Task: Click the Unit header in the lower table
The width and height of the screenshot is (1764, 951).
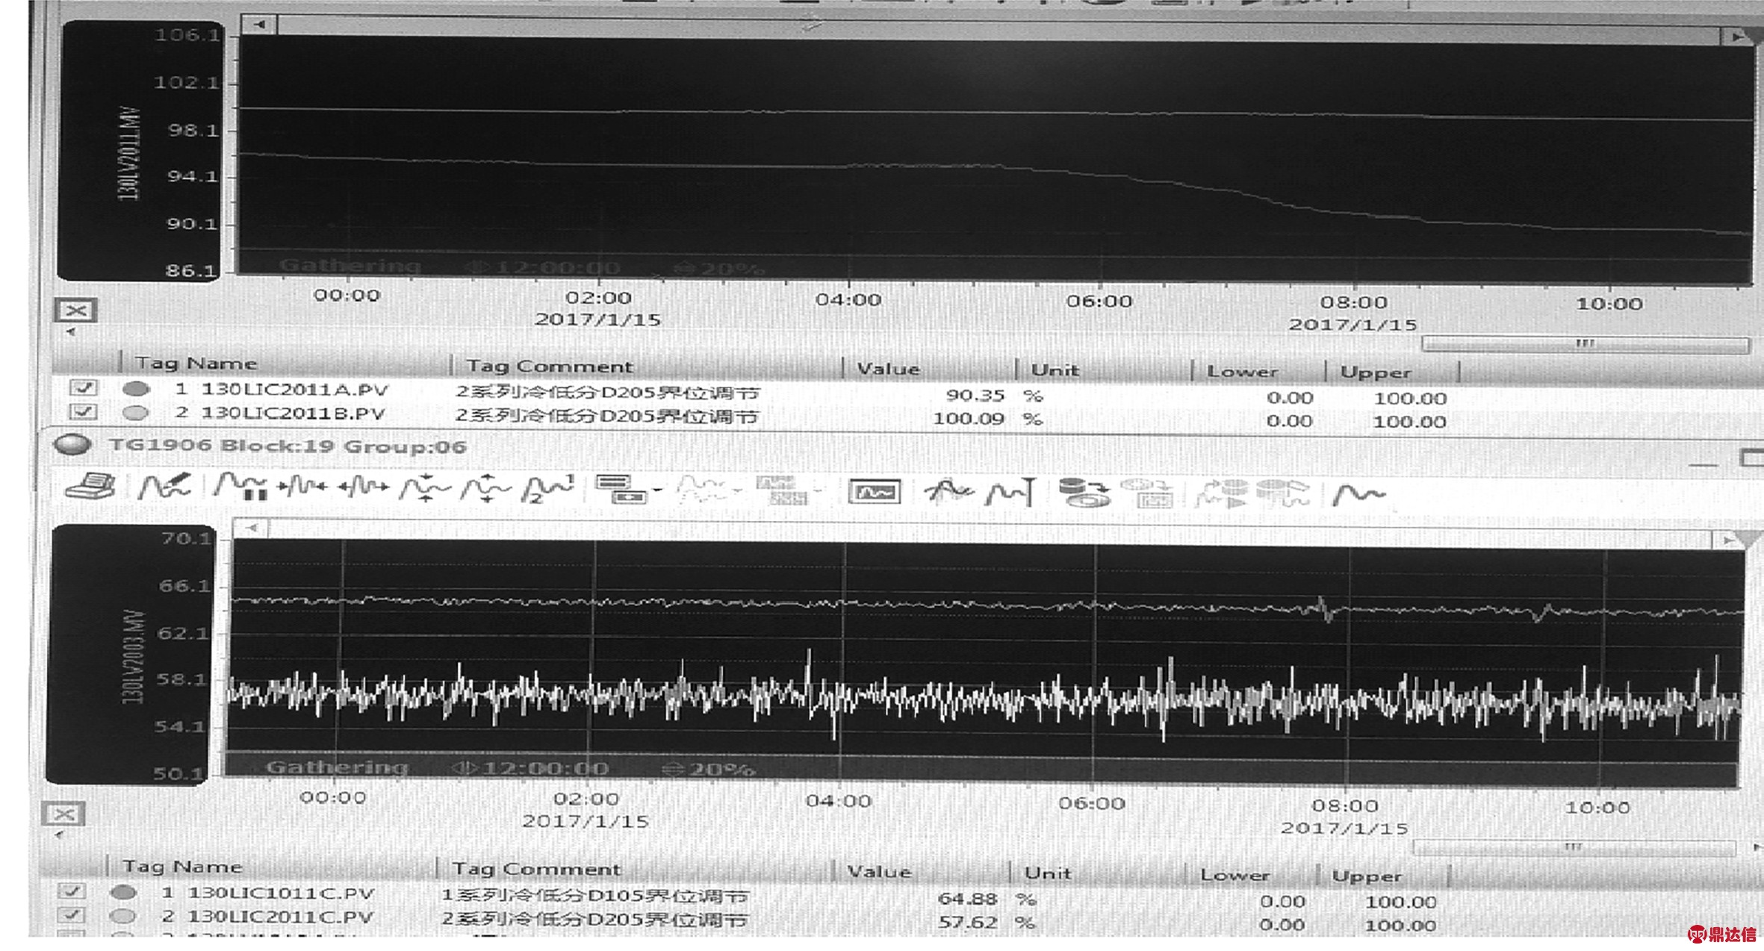Action: point(1048,873)
